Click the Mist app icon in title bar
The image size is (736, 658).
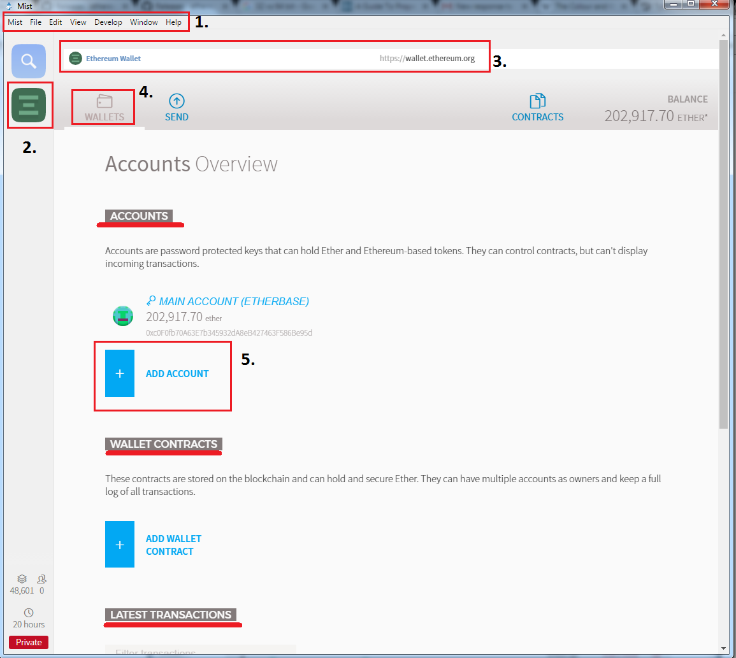coord(8,6)
